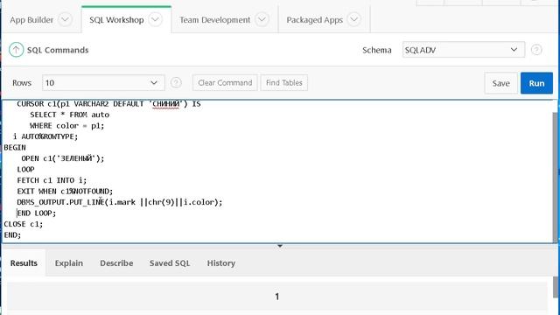Click the 'FETCH c1 INTO i;' line

pyautogui.click(x=52, y=180)
